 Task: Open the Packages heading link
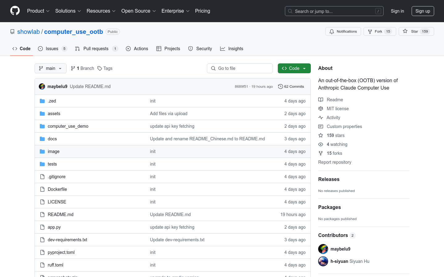point(329,207)
